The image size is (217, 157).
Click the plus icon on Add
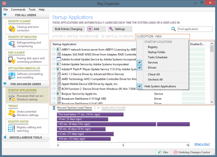90,29
